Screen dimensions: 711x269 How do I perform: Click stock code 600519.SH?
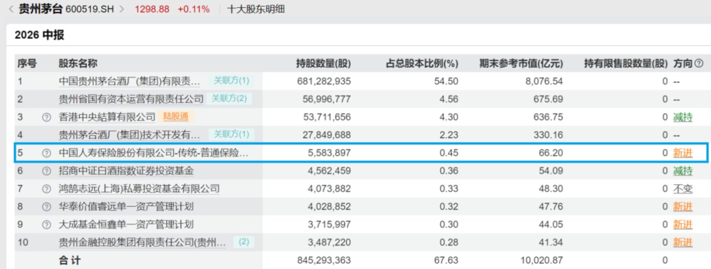(90, 9)
